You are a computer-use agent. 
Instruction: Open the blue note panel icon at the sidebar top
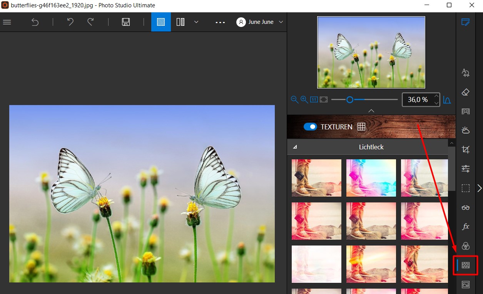[465, 22]
